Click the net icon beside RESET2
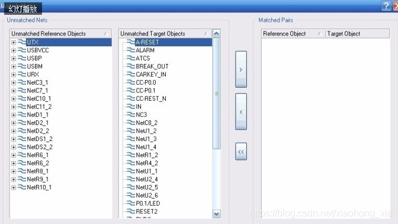 (x=131, y=212)
